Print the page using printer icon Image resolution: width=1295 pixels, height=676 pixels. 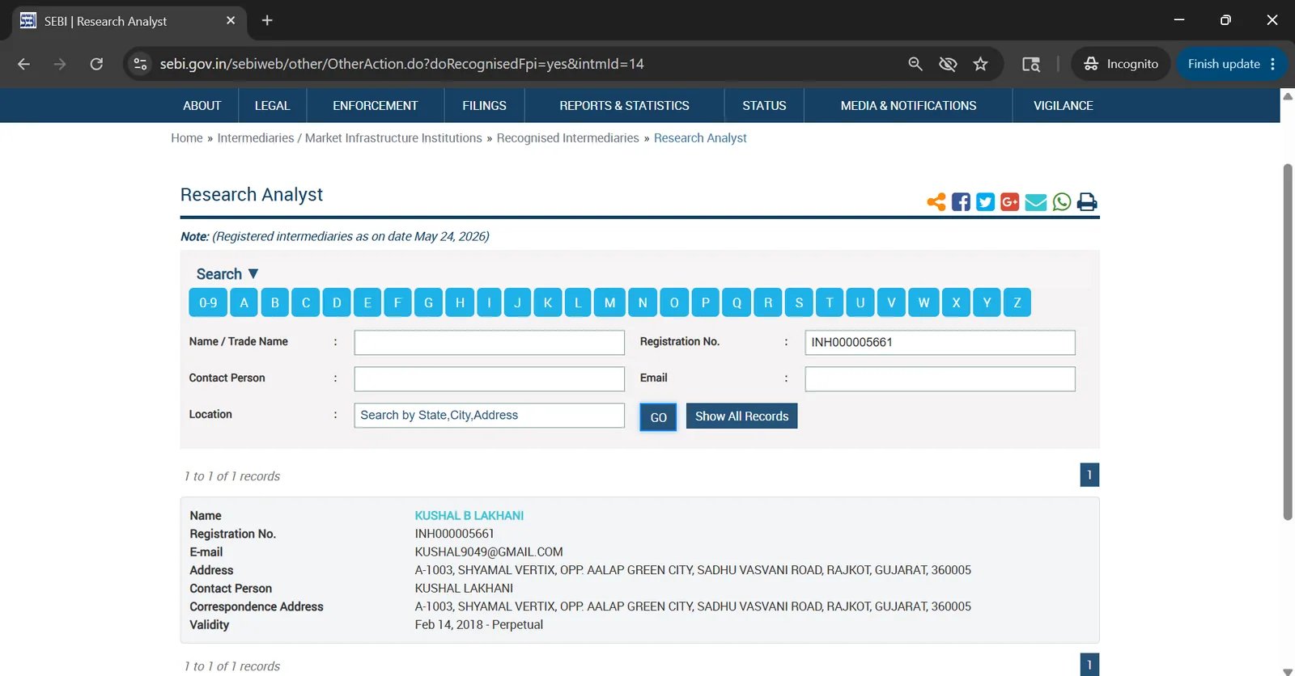1087,202
